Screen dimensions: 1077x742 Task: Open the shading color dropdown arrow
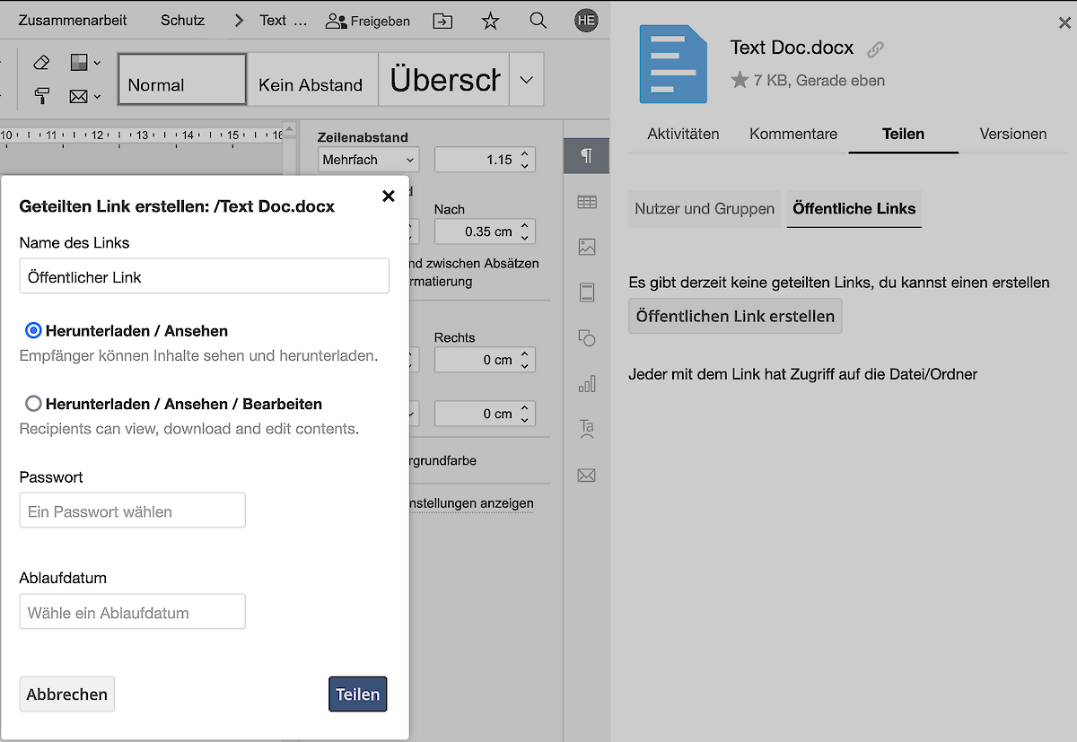click(x=98, y=63)
